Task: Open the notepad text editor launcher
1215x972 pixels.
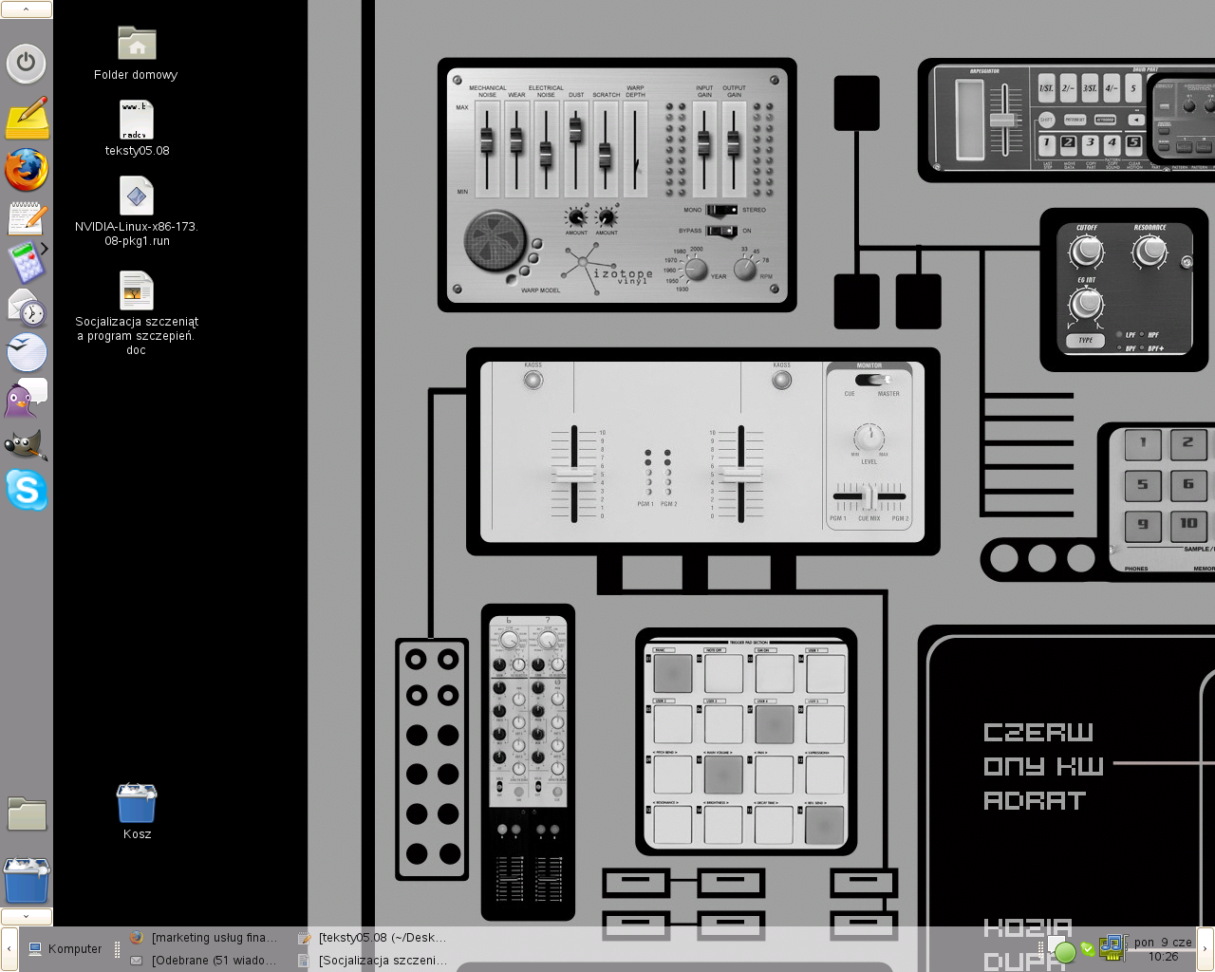Action: pyautogui.click(x=26, y=218)
